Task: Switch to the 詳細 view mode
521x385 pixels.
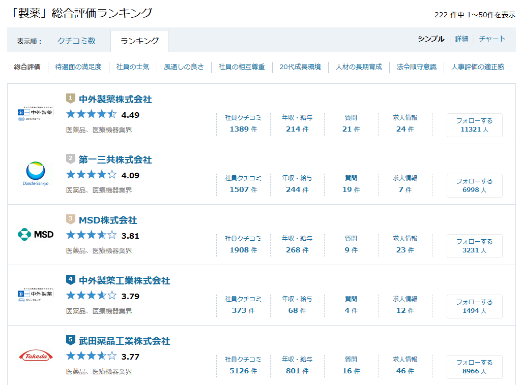Action: [x=461, y=39]
